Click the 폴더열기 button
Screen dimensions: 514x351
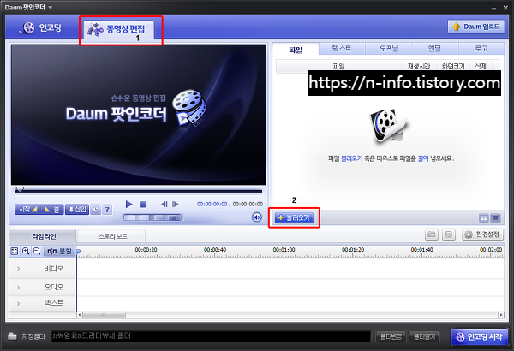424,336
